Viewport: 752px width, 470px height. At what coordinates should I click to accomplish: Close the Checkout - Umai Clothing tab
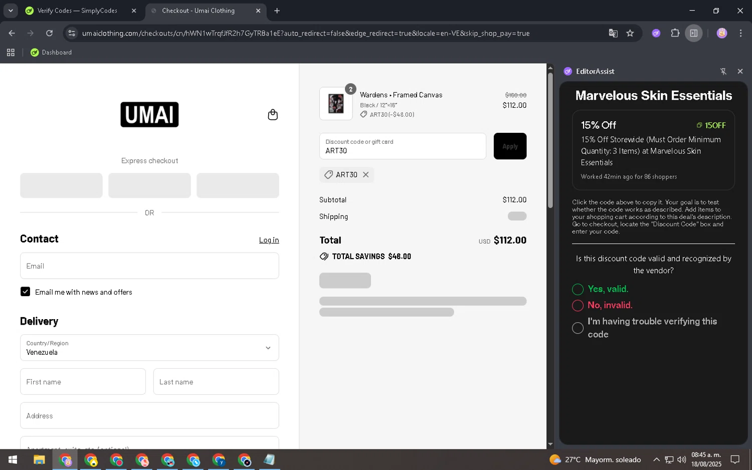[x=258, y=11]
